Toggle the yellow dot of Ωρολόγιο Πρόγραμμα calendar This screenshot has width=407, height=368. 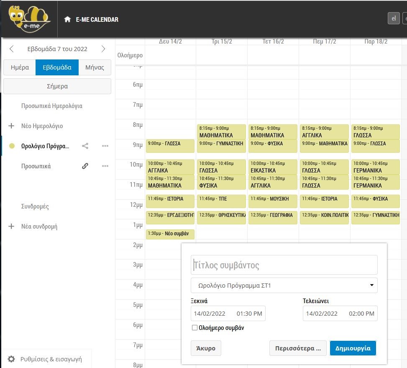[12, 146]
